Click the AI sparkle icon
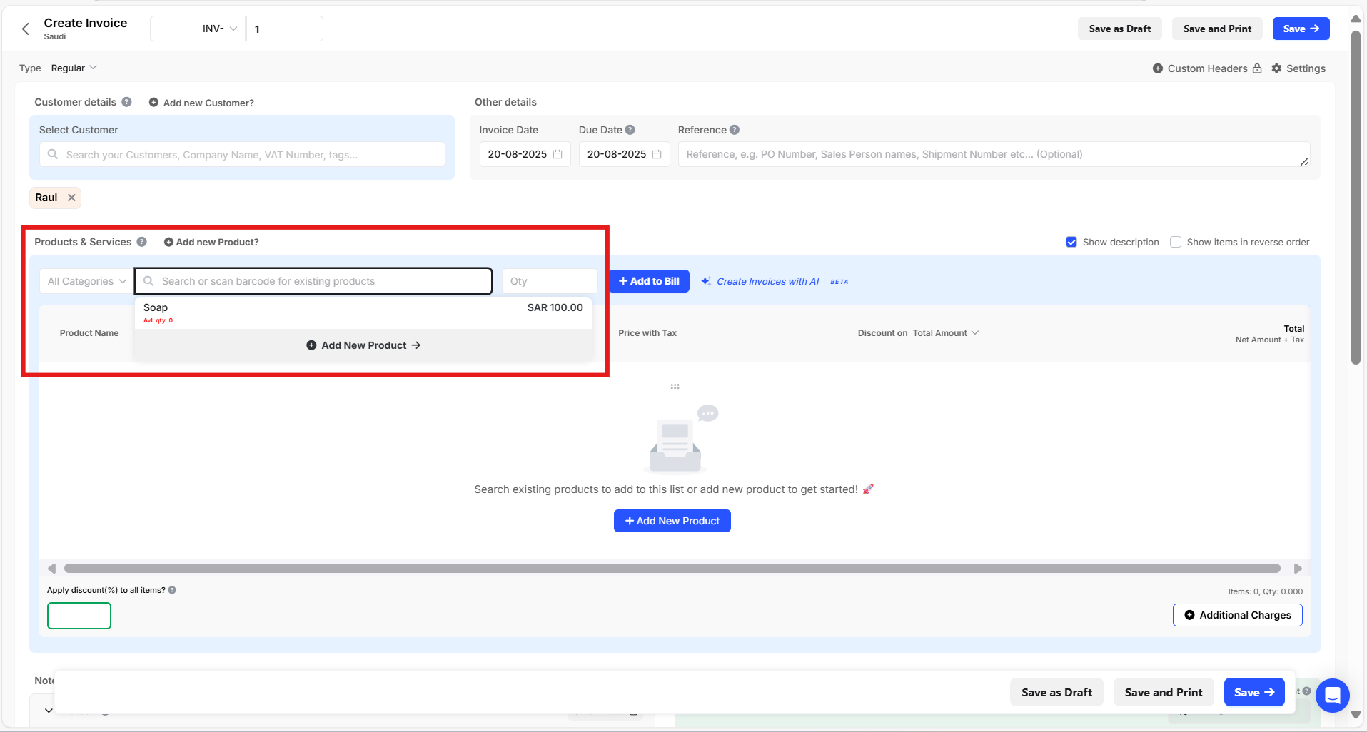The height and width of the screenshot is (732, 1367). point(706,281)
